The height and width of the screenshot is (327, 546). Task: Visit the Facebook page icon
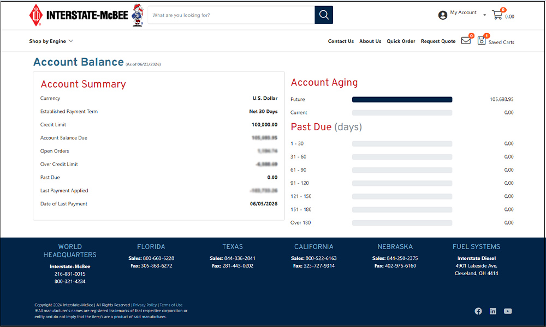click(x=478, y=311)
